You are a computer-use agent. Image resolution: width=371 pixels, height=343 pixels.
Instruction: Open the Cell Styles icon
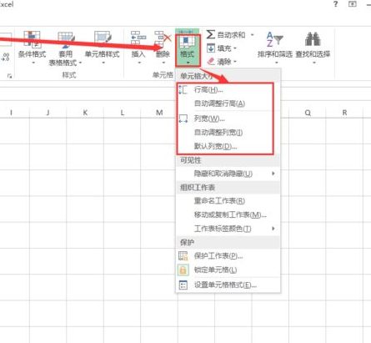103,38
